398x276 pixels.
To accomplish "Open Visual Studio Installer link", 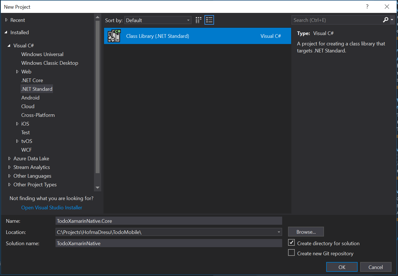I will click(52, 208).
